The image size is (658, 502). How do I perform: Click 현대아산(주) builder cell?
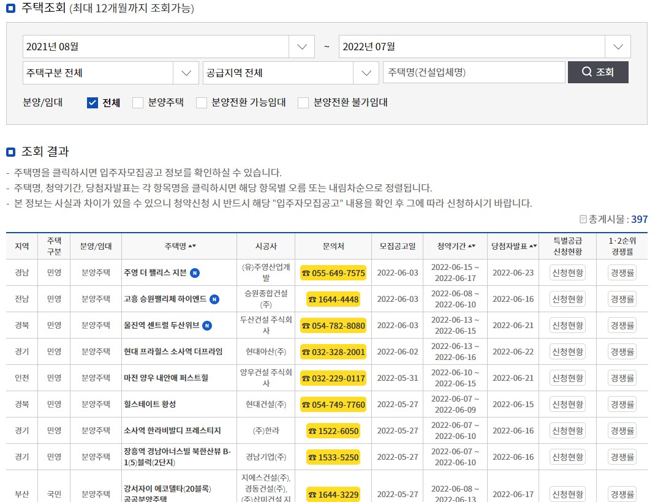click(x=266, y=352)
